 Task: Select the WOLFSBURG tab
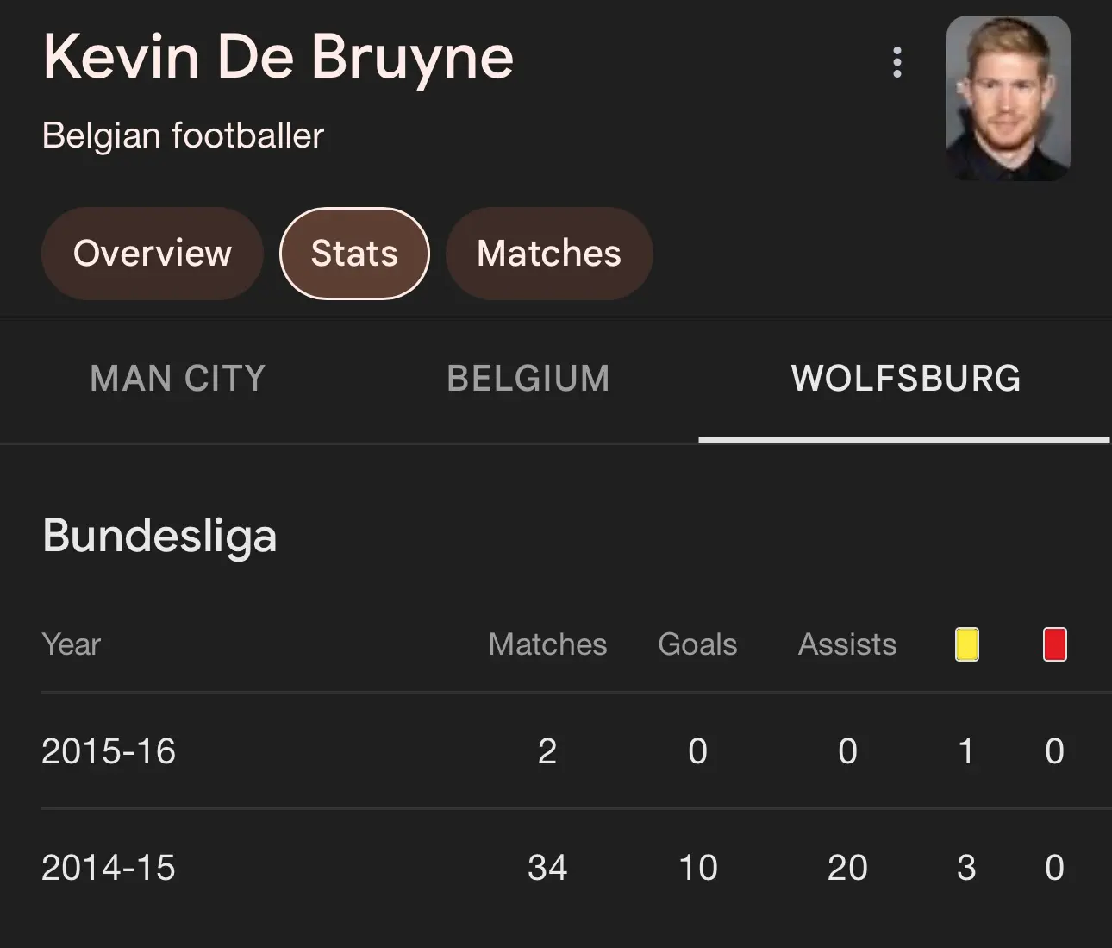pos(905,379)
